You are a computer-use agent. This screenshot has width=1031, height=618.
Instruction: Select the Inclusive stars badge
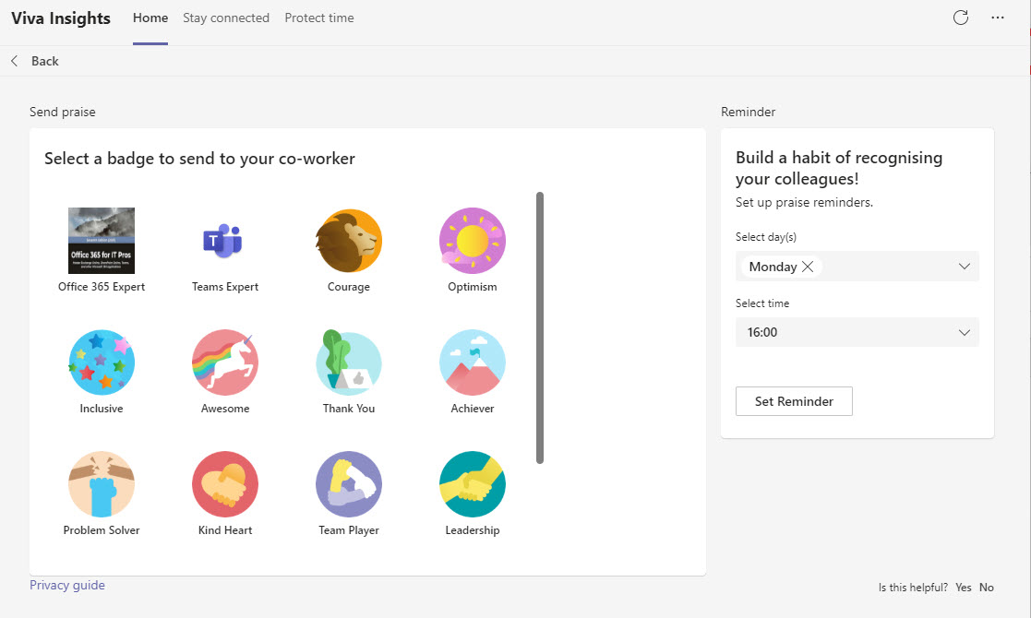102,362
